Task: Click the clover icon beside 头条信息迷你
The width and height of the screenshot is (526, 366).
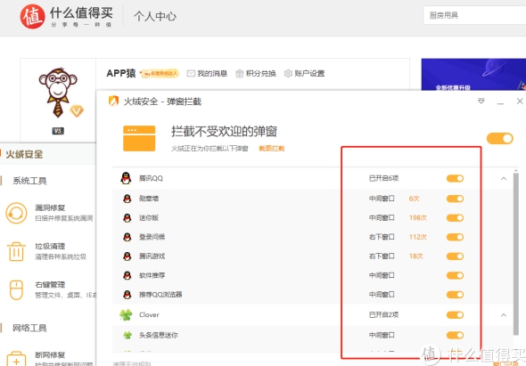Action: pyautogui.click(x=127, y=335)
